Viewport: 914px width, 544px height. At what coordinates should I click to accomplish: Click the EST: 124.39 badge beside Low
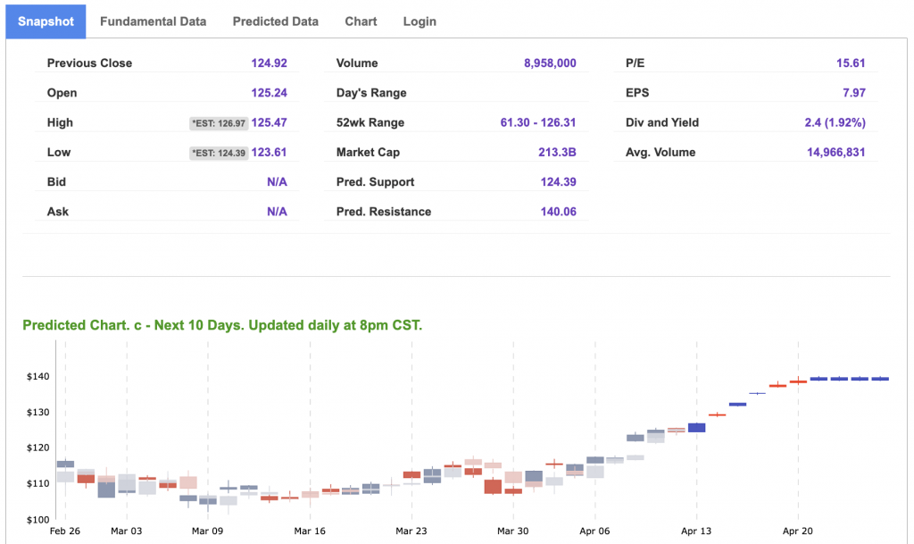pyautogui.click(x=218, y=153)
